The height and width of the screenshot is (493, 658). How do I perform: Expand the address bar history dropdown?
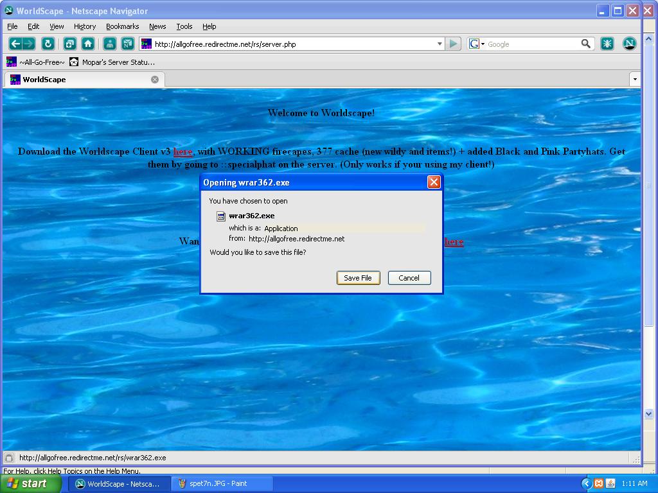click(x=440, y=44)
